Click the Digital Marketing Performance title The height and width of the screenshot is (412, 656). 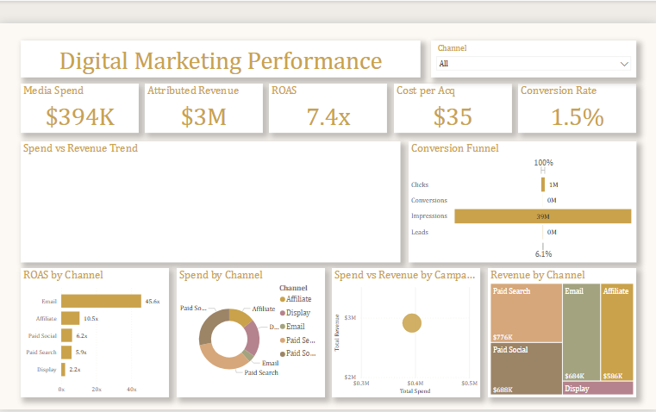click(x=221, y=61)
